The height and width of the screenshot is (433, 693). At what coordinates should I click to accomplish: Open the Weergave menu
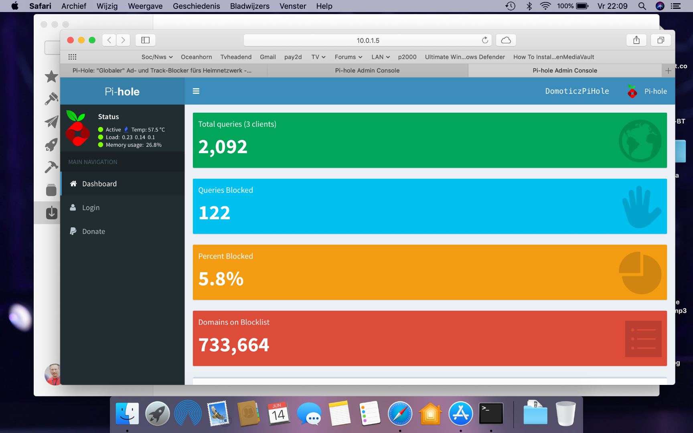[x=145, y=6]
